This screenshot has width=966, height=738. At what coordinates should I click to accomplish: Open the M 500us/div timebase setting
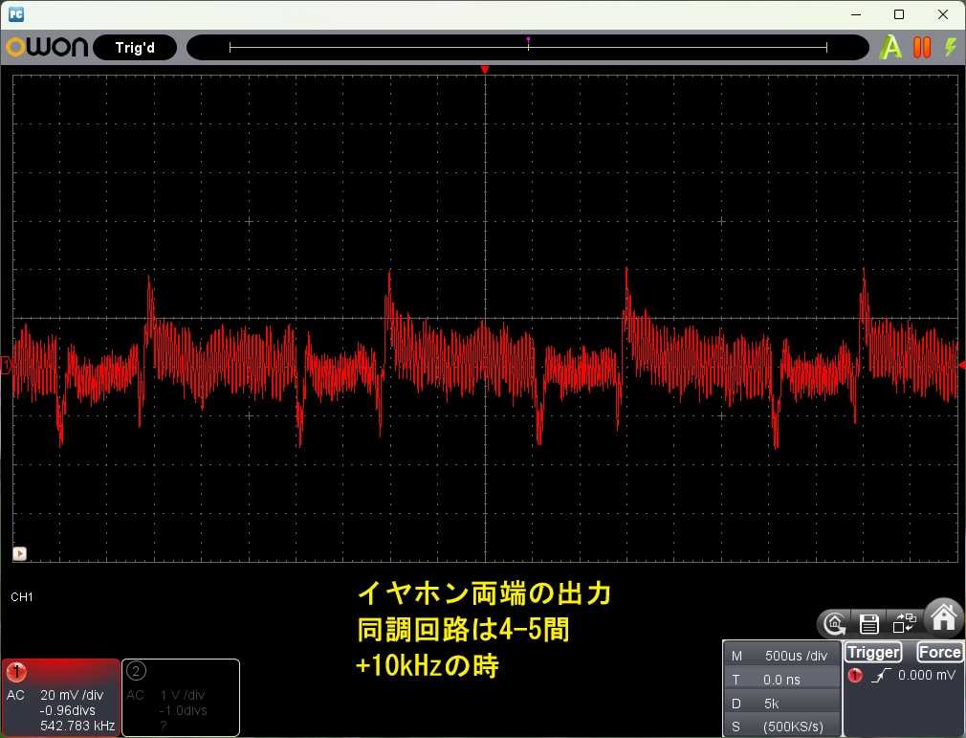coord(781,656)
